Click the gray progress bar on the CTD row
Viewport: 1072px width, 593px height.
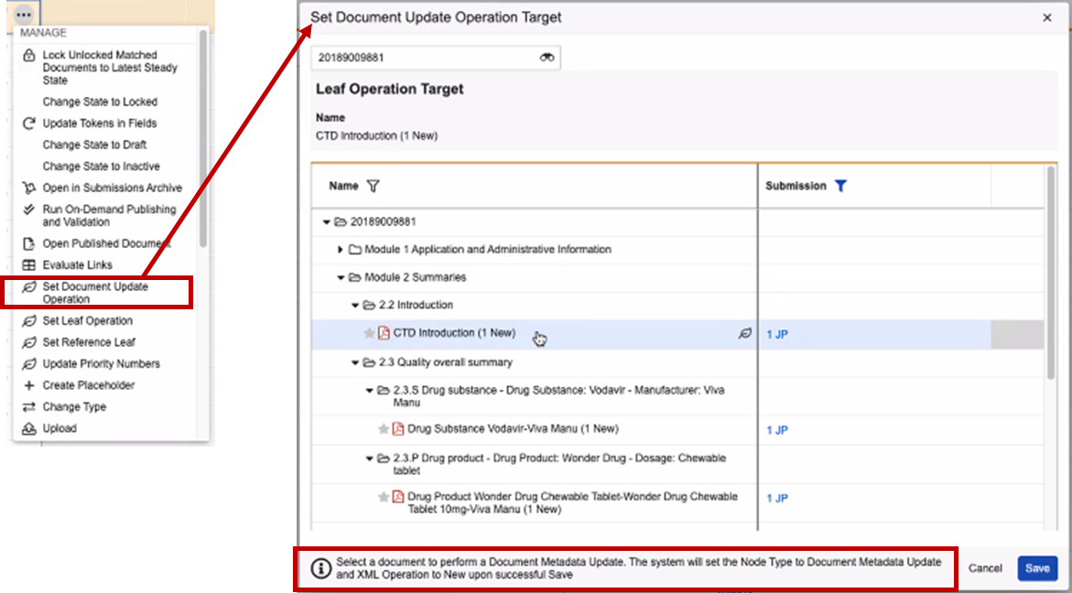click(x=1016, y=333)
